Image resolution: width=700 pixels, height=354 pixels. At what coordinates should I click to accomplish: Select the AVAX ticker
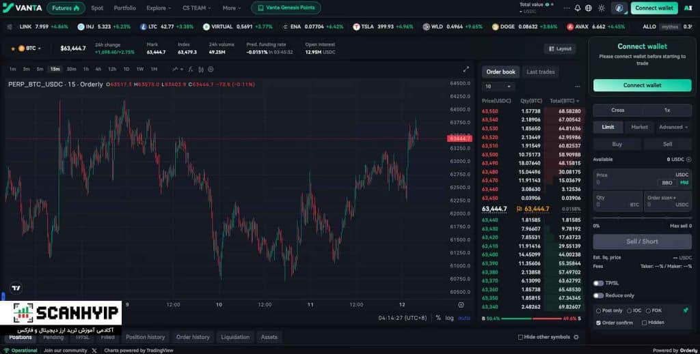(x=596, y=27)
